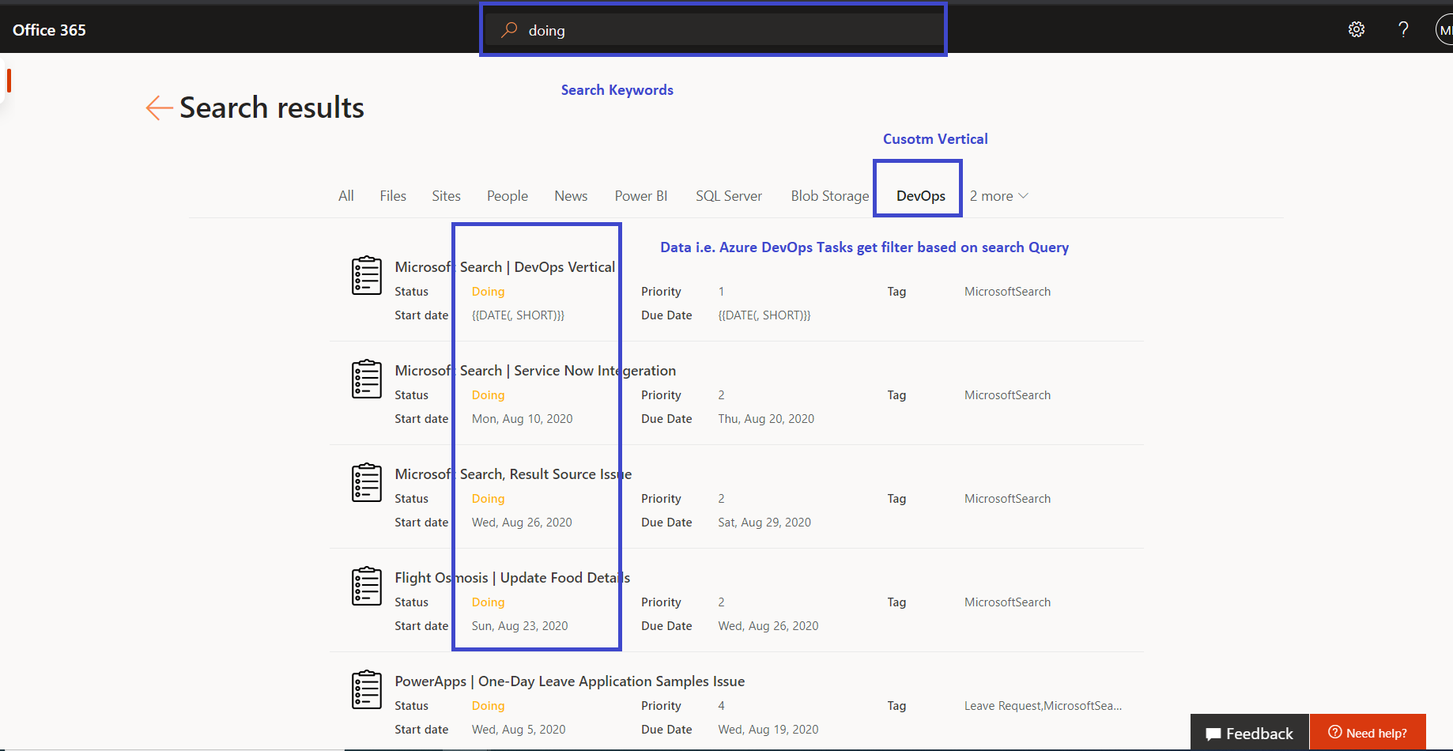Click the task icon for Service Now Integration

click(366, 378)
